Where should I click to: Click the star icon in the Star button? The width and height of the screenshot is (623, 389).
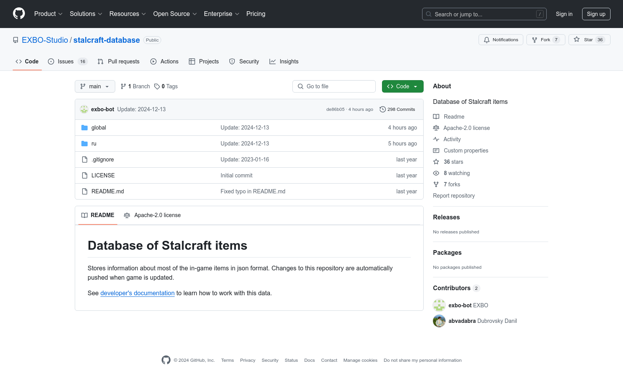coord(577,39)
